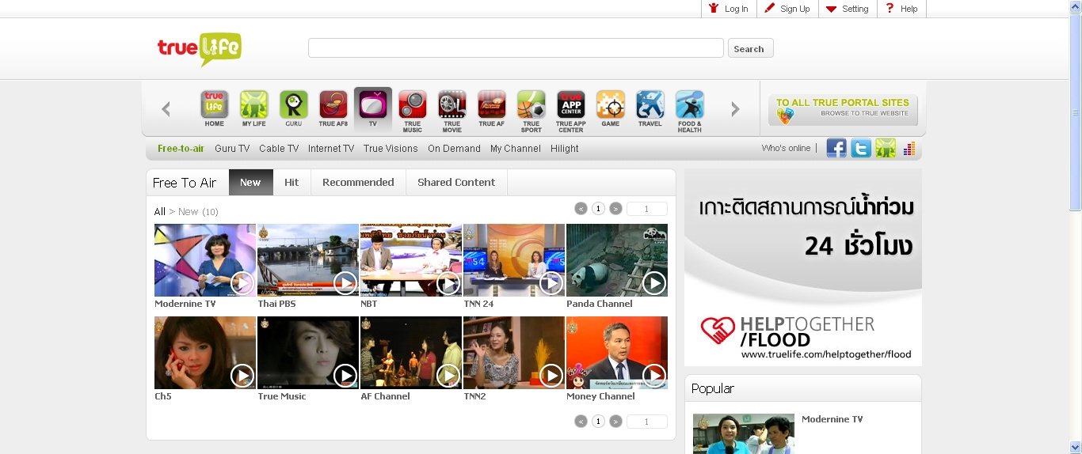Play the Thai PBS channel video
1082x454 pixels.
point(345,282)
